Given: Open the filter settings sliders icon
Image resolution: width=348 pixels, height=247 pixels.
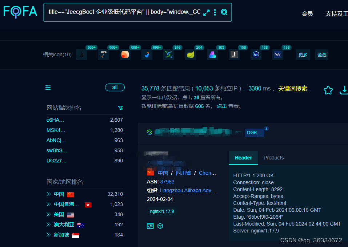Looking at the screenshot, I should click(48, 88).
